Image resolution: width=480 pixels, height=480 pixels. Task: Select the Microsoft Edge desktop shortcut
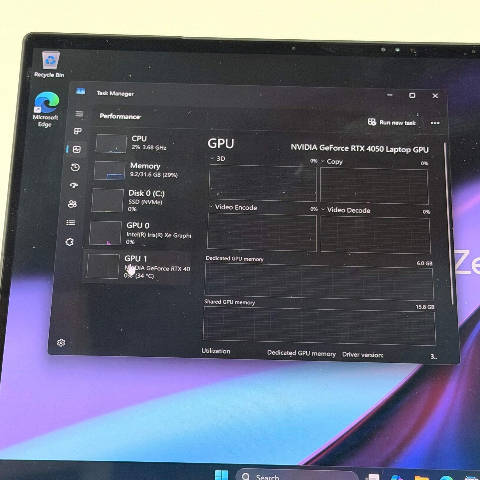coord(46,109)
